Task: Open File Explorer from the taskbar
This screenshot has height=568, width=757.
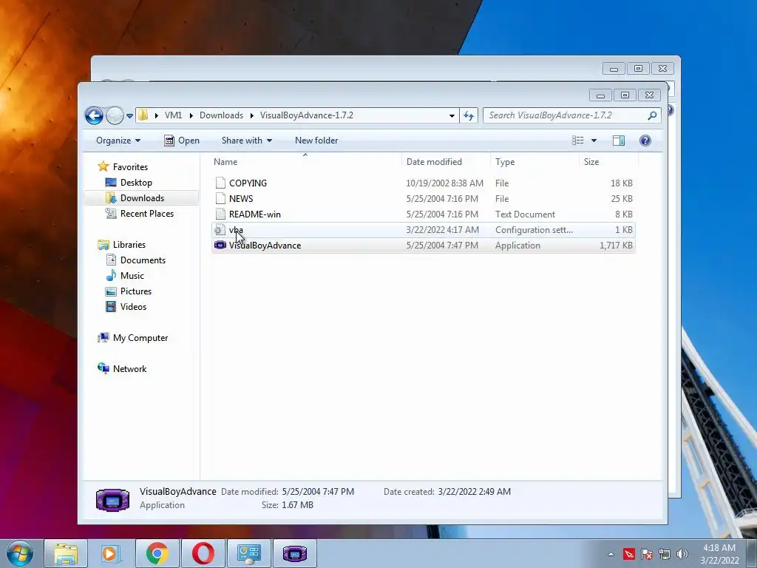Action: 66,553
